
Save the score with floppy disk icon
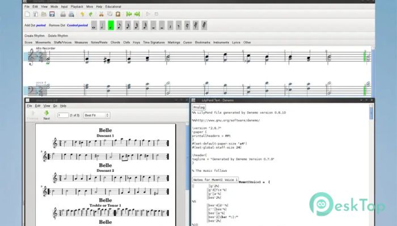click(52, 14)
